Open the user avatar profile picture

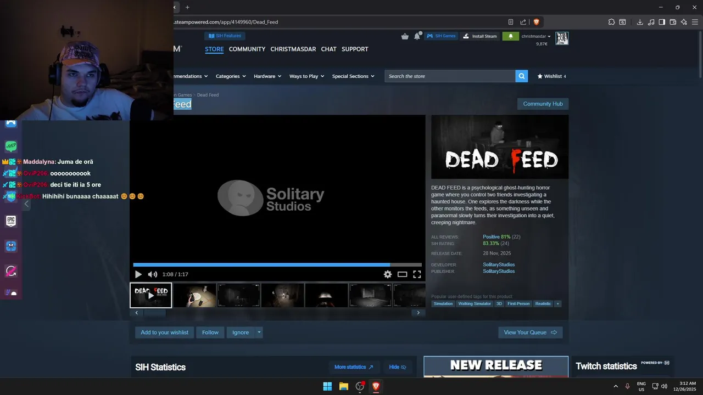point(562,38)
